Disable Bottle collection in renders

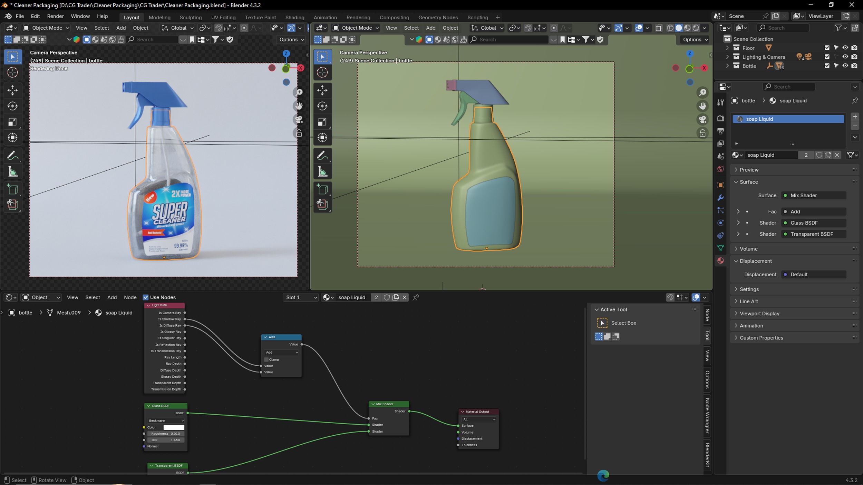854,66
